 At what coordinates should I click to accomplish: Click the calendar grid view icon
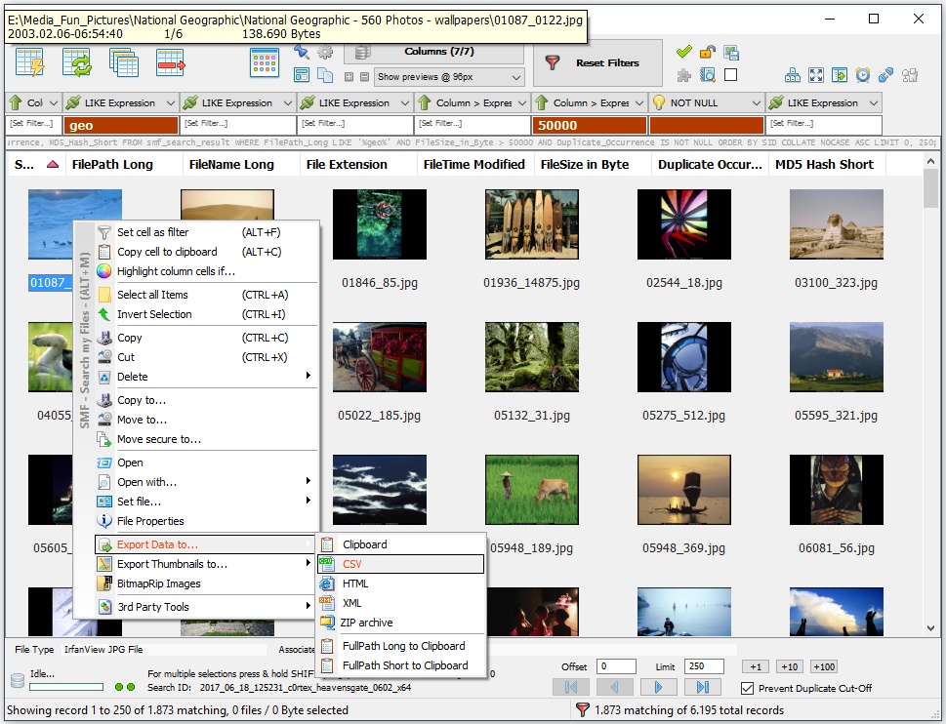tap(266, 62)
